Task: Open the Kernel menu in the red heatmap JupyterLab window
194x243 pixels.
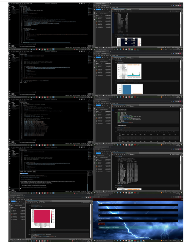Action: pyautogui.click(x=22, y=199)
